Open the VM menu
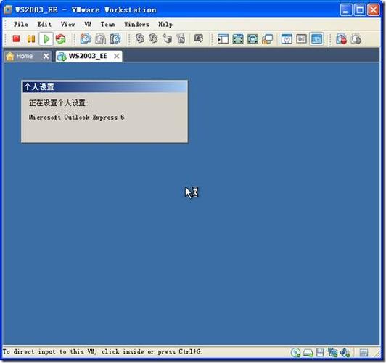The width and height of the screenshot is (386, 363). 88,25
